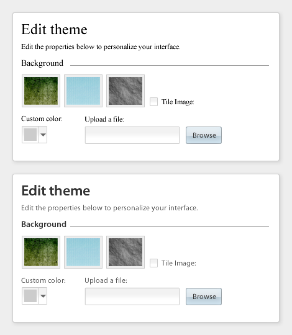292x335 pixels.
Task: Select light blue background in bottom panel
Action: (x=83, y=252)
